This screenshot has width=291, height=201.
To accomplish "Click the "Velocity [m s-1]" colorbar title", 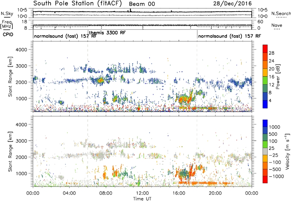I will click(x=287, y=151).
